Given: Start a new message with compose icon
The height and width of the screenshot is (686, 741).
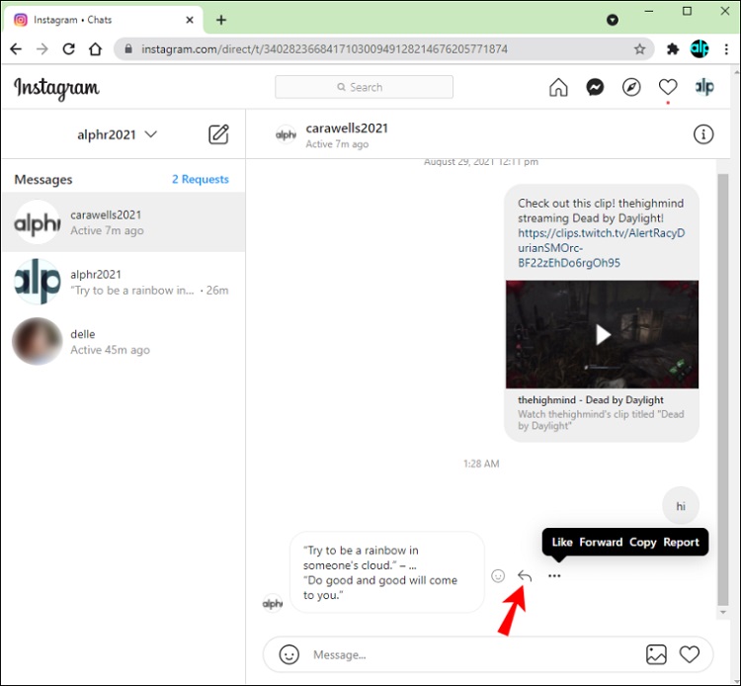Looking at the screenshot, I should point(218,134).
